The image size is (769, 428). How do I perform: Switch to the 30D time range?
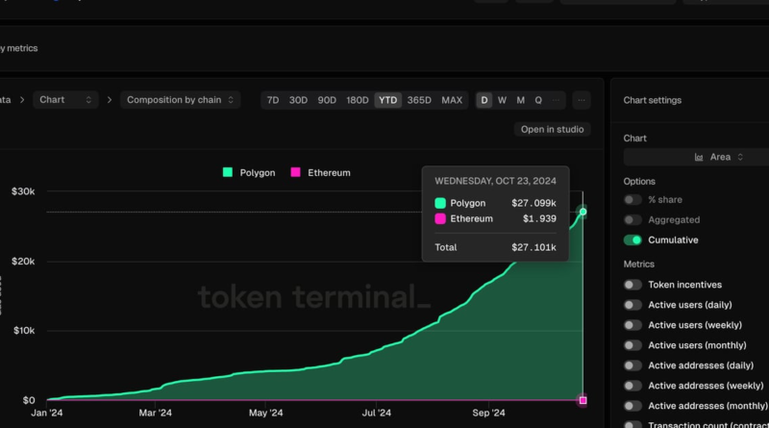pyautogui.click(x=299, y=100)
